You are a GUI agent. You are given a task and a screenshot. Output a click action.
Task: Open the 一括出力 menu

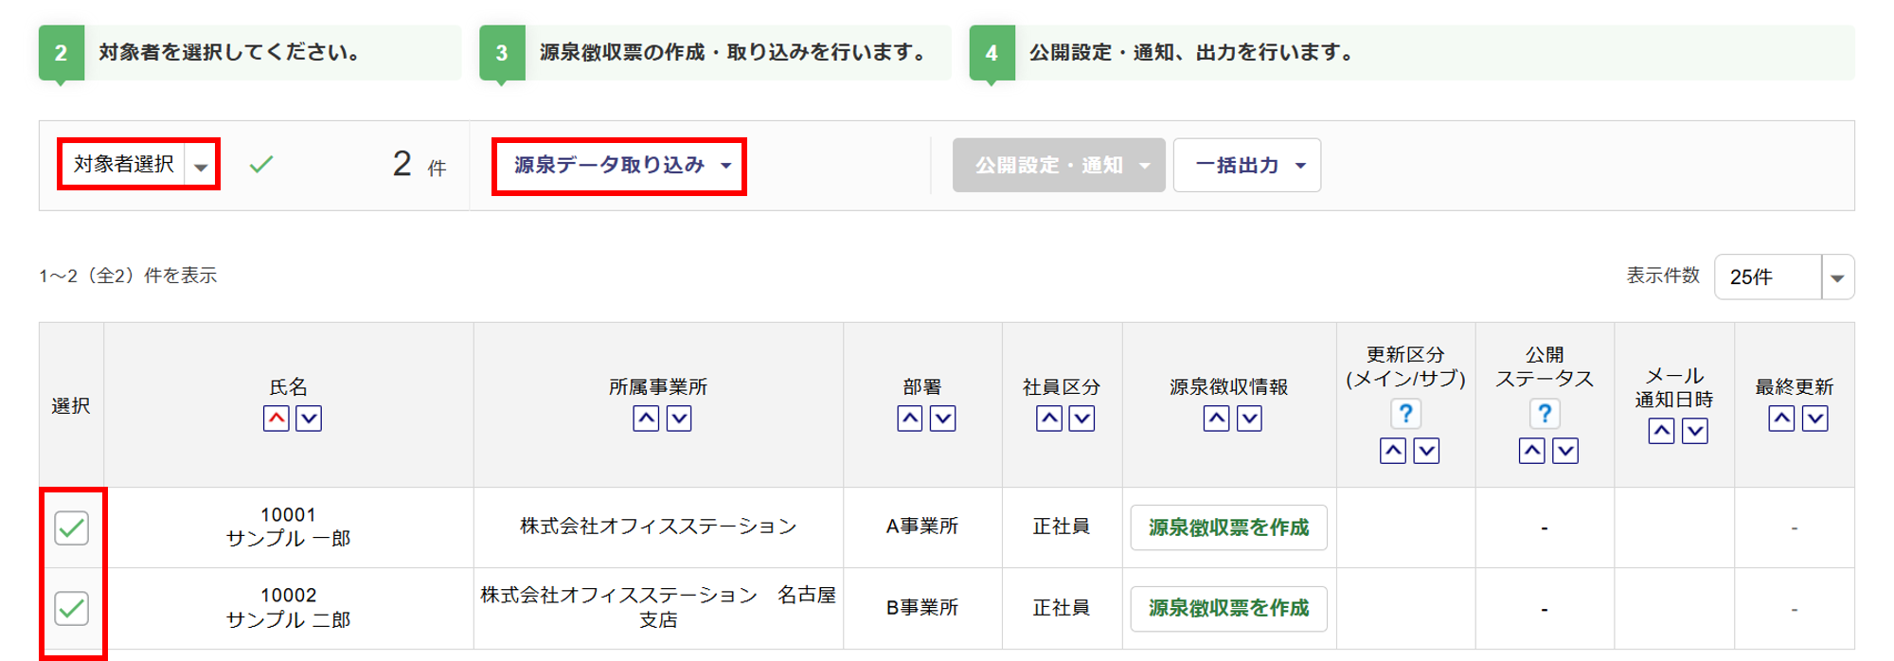coord(1246,166)
